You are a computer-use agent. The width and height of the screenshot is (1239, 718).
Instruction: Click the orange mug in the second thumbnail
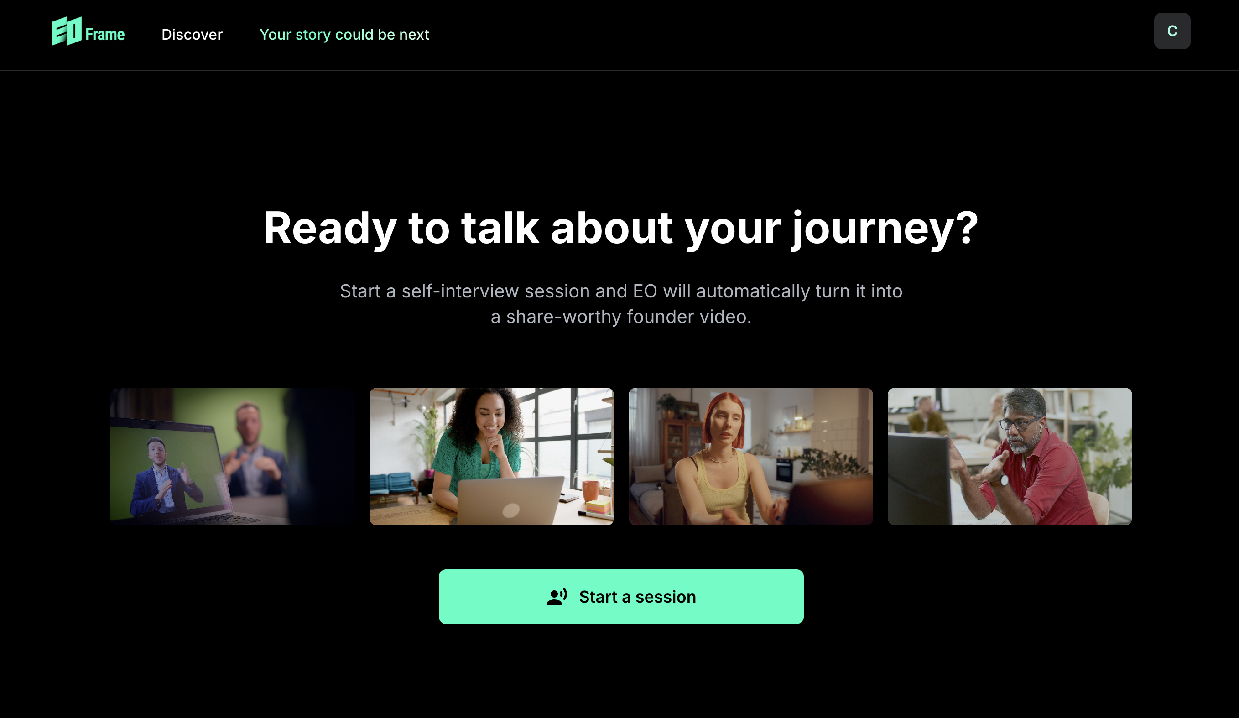tap(590, 491)
